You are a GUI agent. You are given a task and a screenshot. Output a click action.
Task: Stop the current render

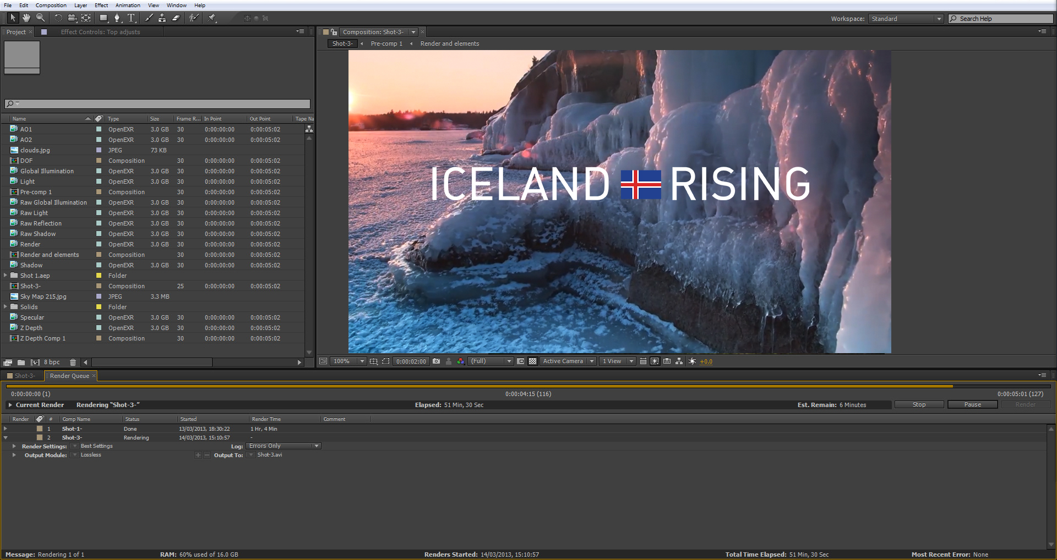[x=919, y=404]
